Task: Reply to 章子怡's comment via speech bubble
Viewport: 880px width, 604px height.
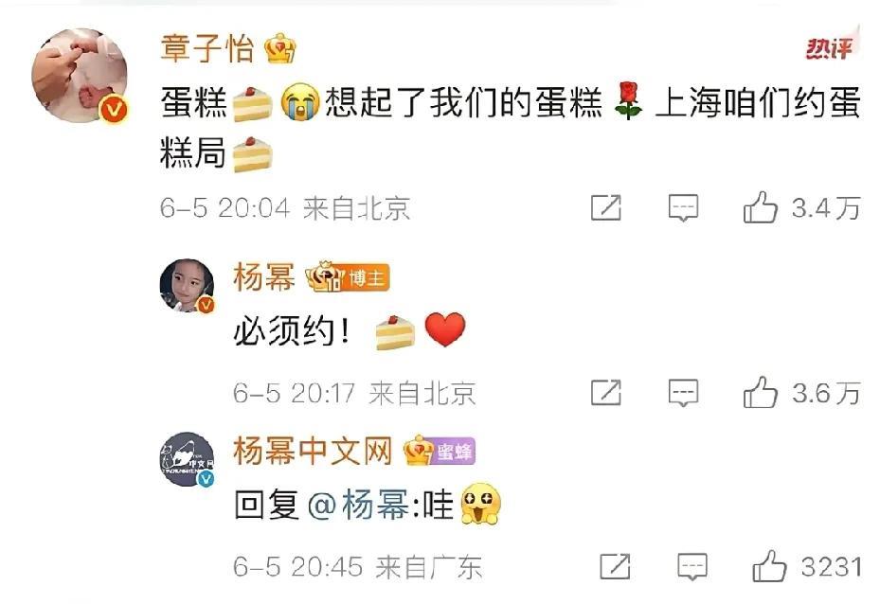Action: point(683,208)
